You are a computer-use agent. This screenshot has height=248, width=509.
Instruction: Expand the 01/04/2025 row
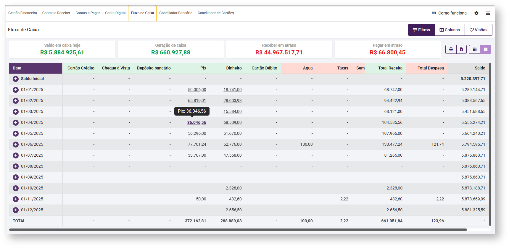coord(16,123)
